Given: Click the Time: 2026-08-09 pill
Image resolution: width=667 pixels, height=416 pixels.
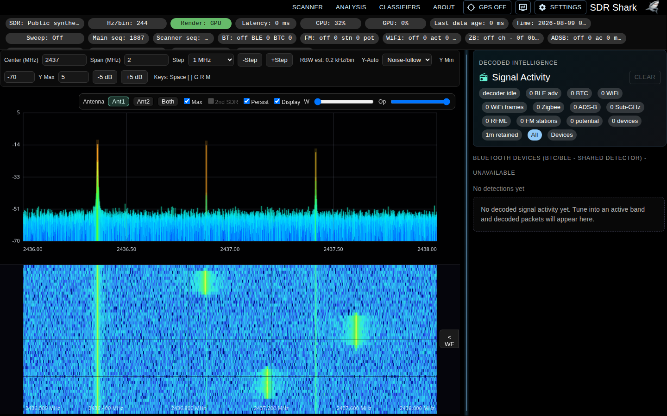Looking at the screenshot, I should pos(551,23).
